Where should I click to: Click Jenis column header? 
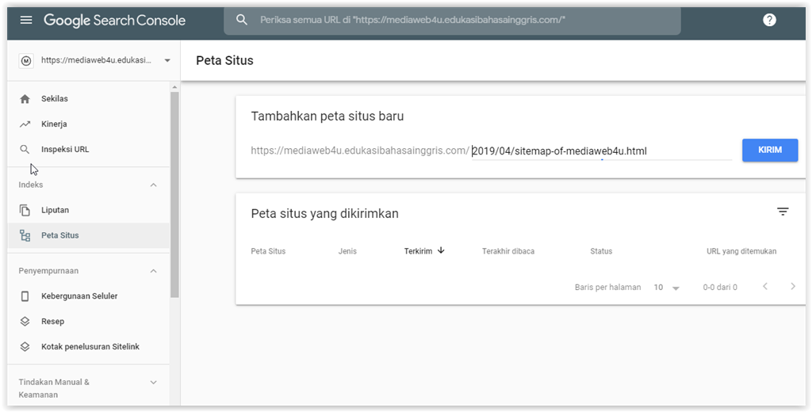(347, 251)
